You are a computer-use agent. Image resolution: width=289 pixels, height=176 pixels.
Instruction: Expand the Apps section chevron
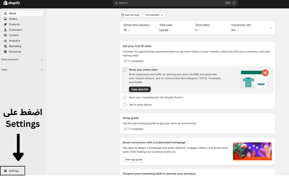[41, 70]
